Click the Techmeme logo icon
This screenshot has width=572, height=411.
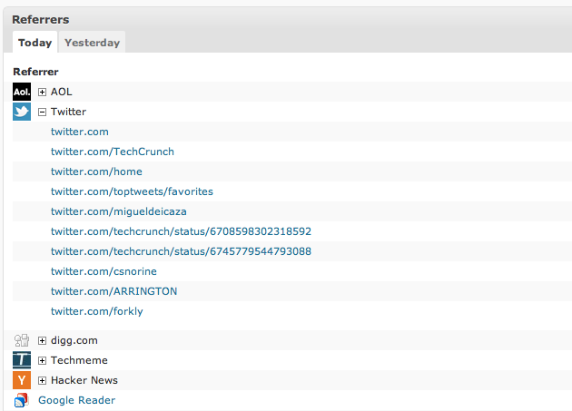coord(22,360)
